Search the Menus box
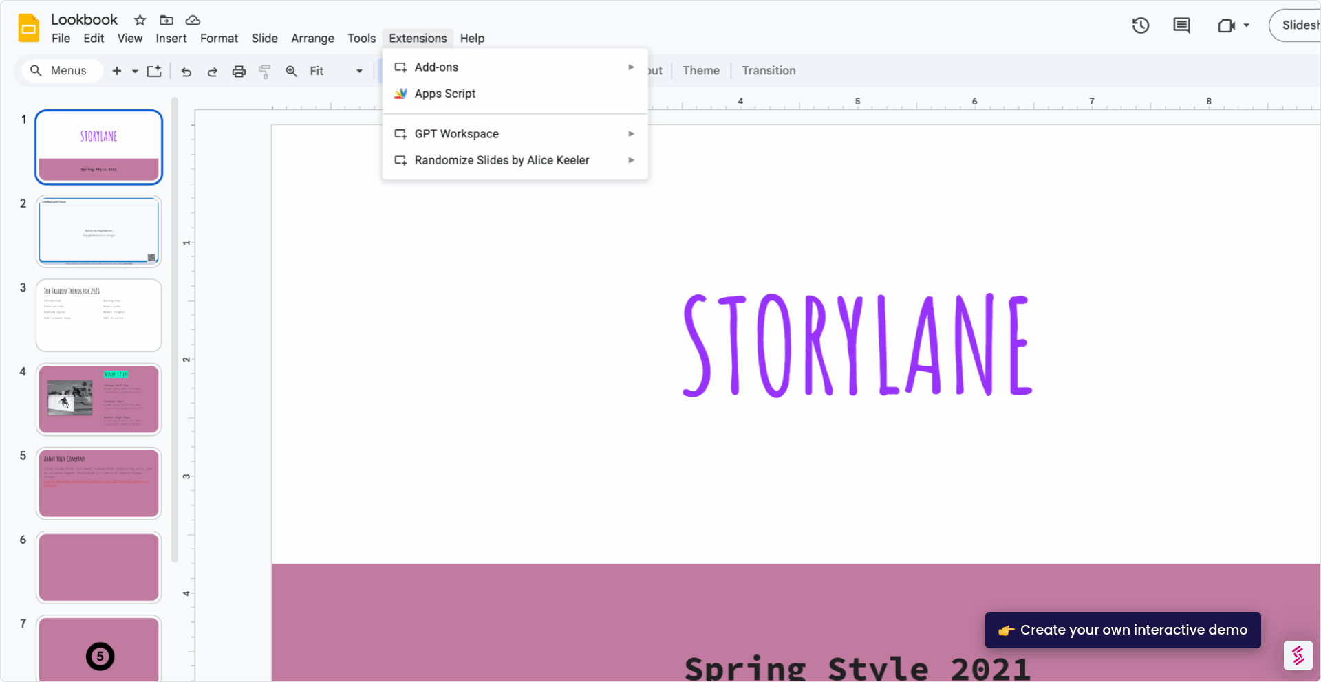 (x=63, y=71)
